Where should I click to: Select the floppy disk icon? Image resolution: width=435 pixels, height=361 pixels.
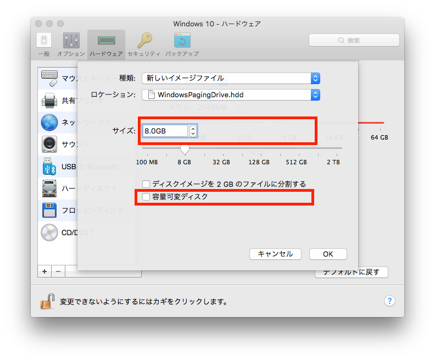click(x=49, y=210)
